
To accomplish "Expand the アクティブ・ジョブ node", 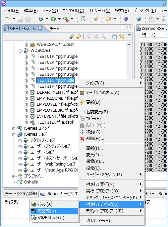I will pos(20,141).
